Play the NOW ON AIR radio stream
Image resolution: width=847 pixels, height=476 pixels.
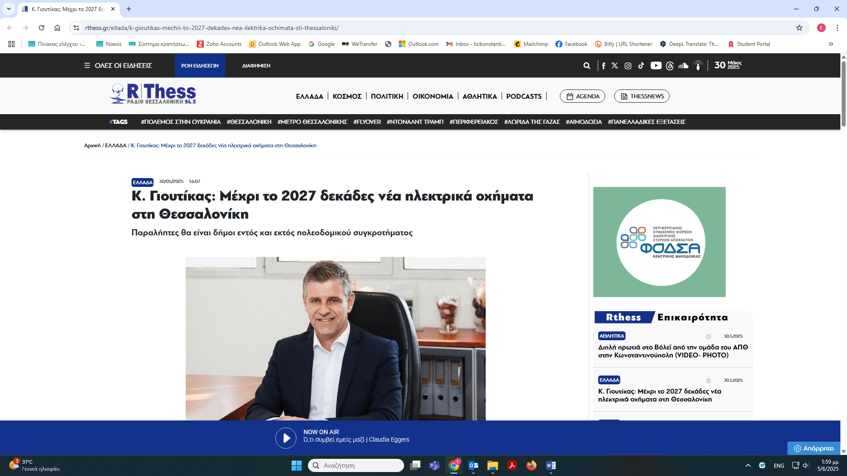coord(286,438)
